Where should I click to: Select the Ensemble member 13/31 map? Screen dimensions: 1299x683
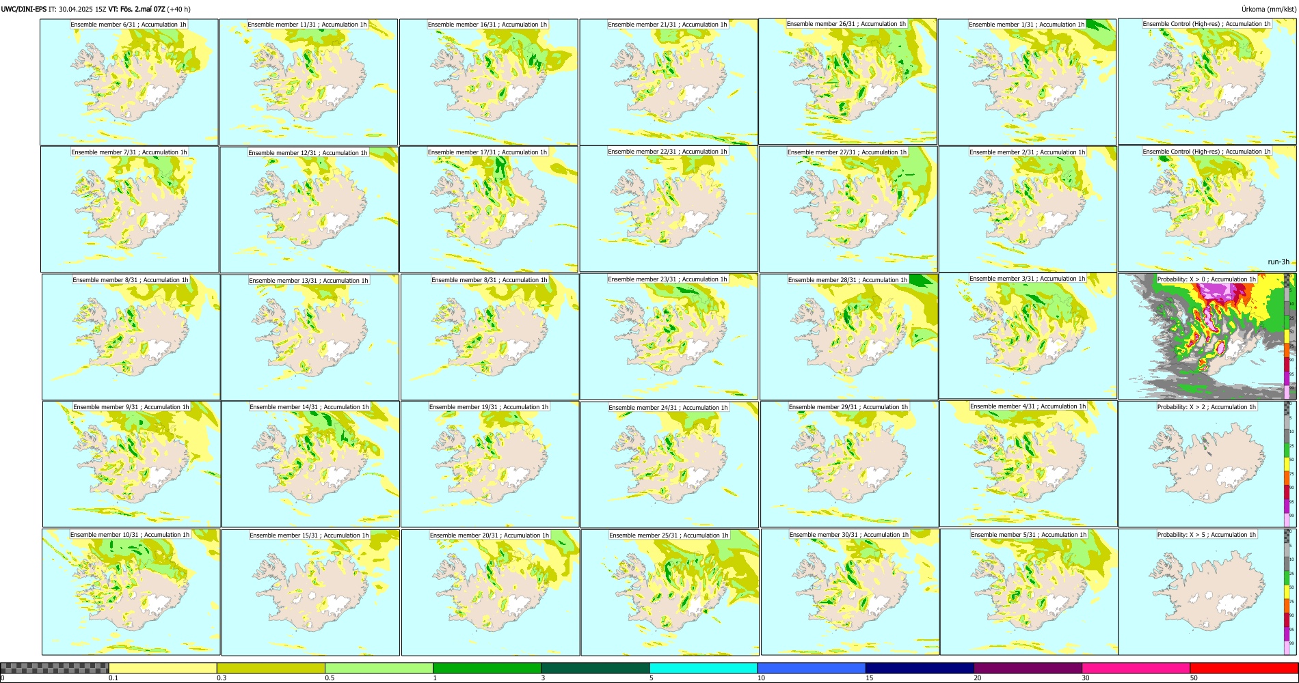tap(310, 337)
